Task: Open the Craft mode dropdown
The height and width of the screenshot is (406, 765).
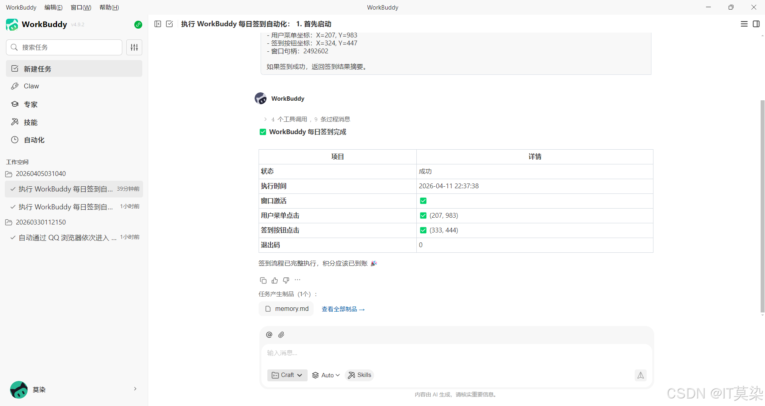Action: (287, 375)
